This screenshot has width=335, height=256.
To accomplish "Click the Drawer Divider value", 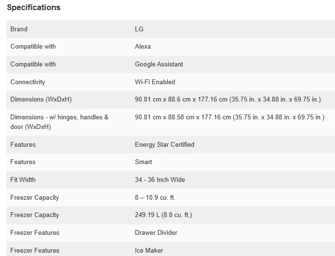I will click(x=156, y=233).
